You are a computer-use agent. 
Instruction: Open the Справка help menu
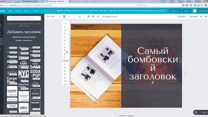coord(35,11)
